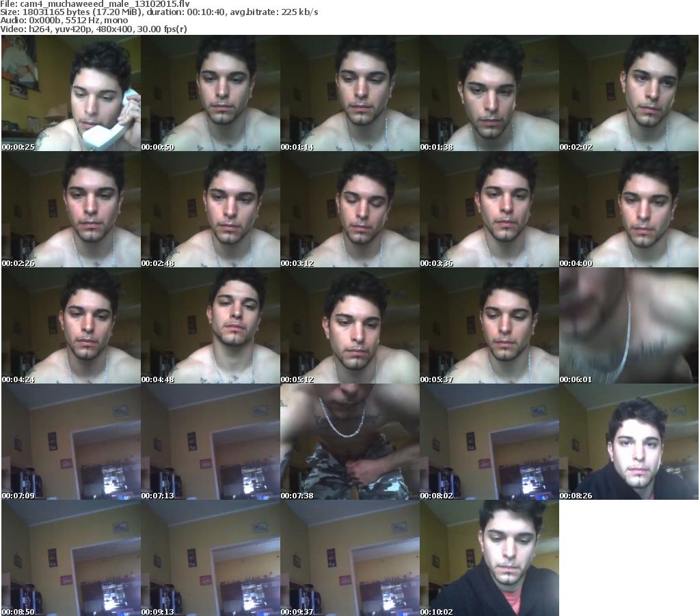Choose the empty room frame at 00:07:13
700x616 pixels.
point(211,442)
